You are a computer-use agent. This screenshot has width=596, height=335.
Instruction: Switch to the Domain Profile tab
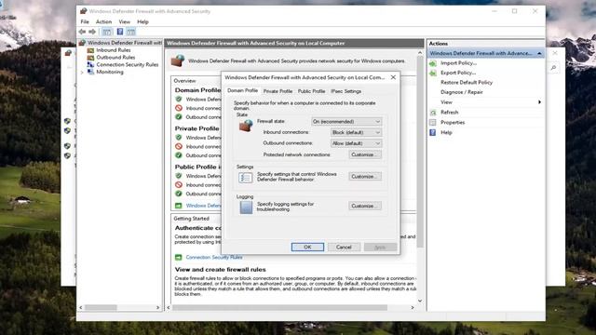[242, 90]
